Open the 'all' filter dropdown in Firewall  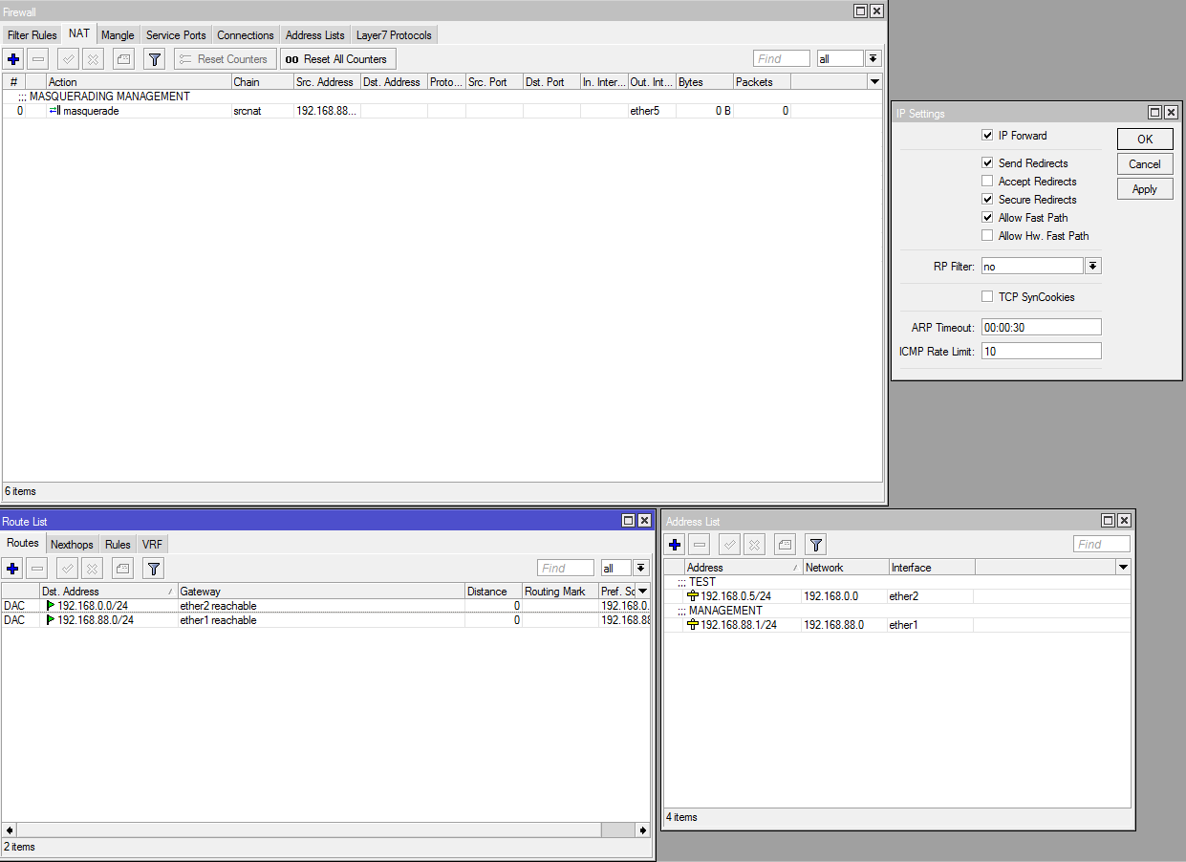[x=873, y=59]
